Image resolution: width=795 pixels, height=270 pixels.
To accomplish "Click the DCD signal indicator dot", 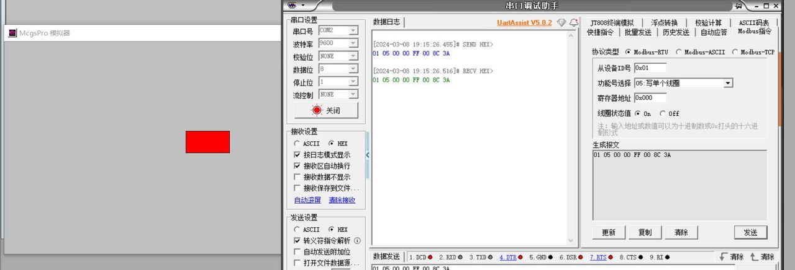I will coord(430,257).
